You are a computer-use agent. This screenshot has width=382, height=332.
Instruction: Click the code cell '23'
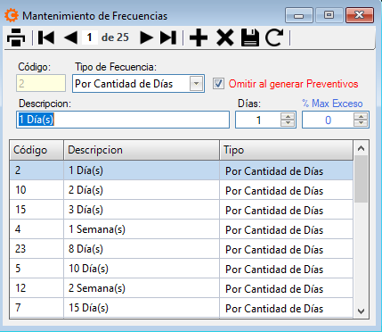[x=37, y=249]
